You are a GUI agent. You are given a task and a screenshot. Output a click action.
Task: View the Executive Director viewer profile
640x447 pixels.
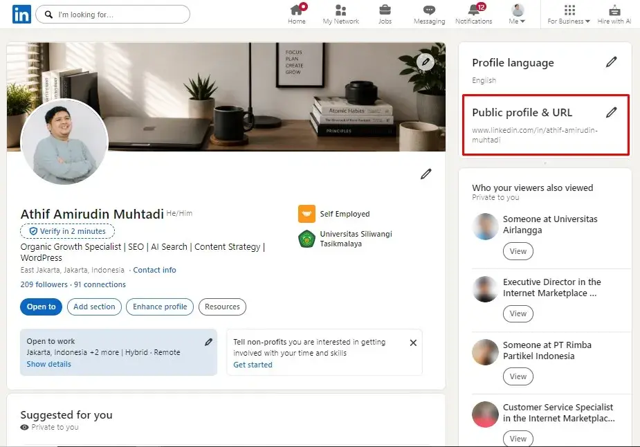click(x=518, y=313)
